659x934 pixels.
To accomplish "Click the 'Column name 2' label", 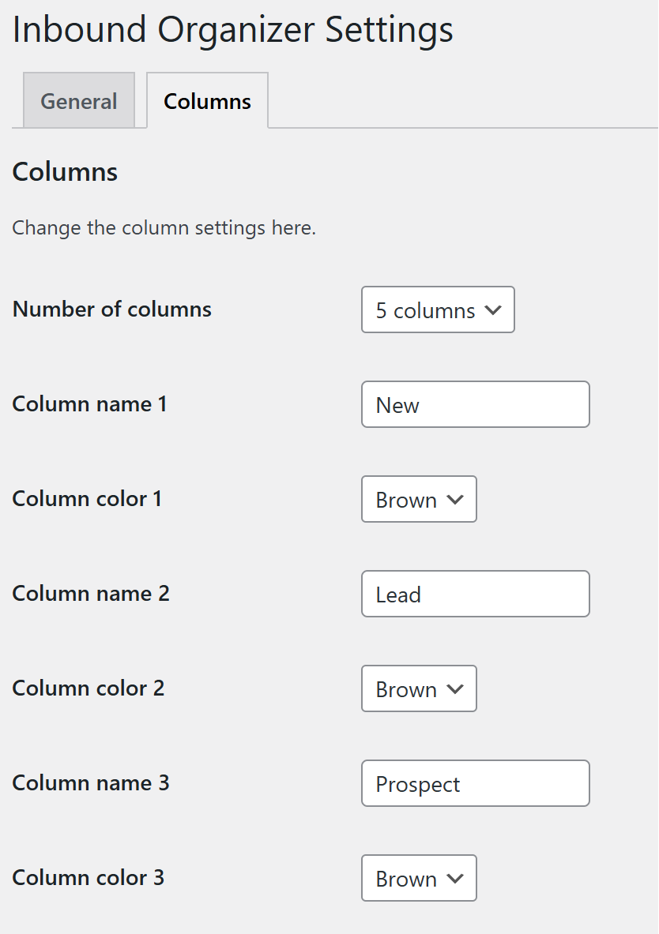I will pos(91,594).
